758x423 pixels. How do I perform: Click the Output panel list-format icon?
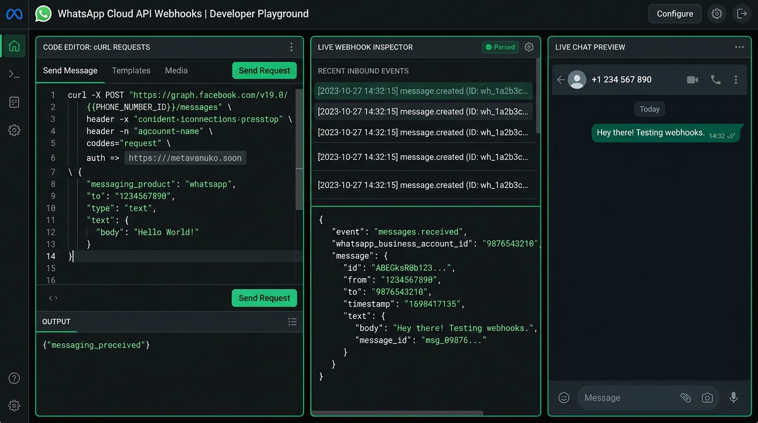pos(293,322)
